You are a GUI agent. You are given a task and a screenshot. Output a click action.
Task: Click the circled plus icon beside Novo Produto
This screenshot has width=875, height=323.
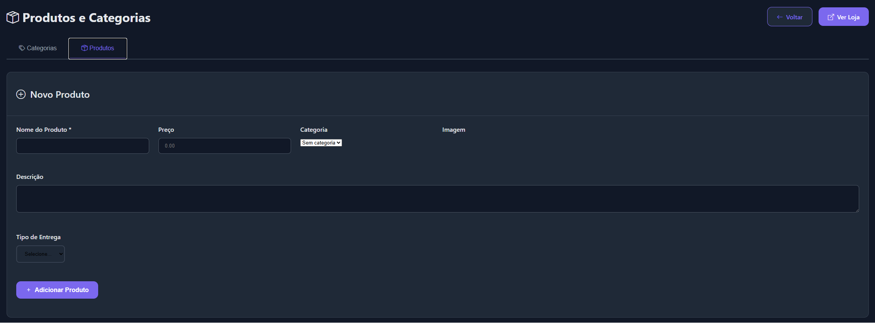[x=21, y=95]
